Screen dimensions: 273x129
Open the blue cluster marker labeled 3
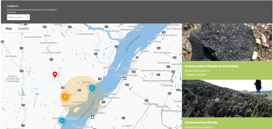click(x=92, y=88)
